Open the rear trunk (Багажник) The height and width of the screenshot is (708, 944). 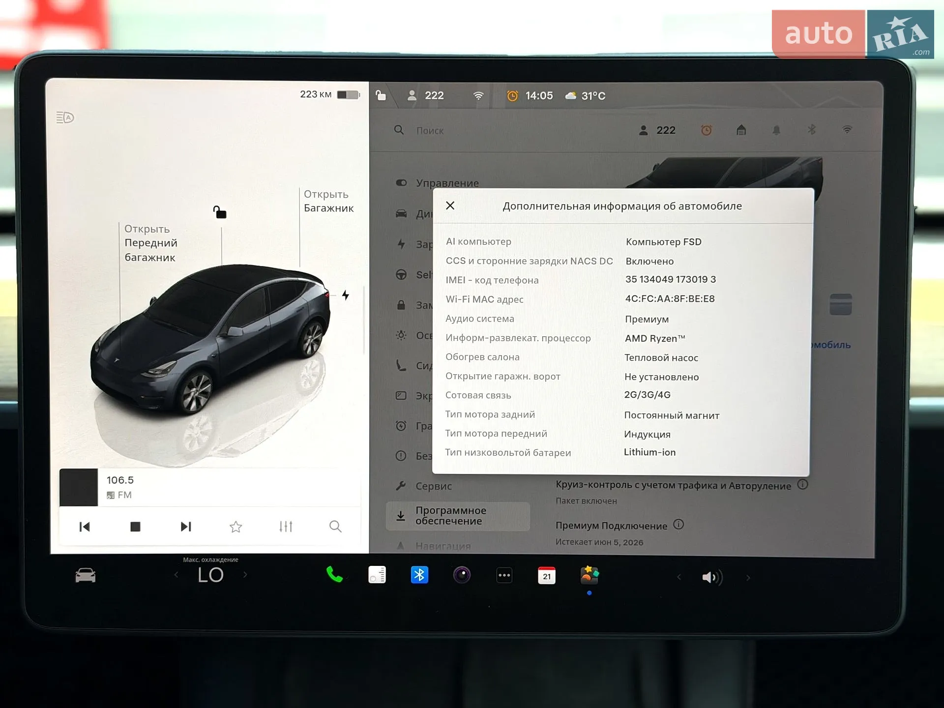pyautogui.click(x=328, y=201)
